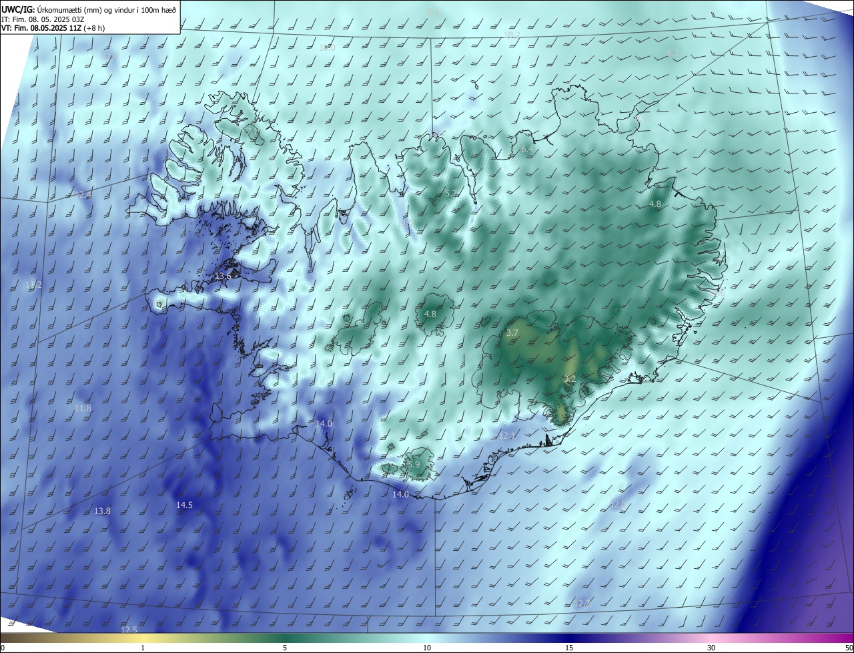Click the 4.8 value in northeast Iceland
Viewport: 854px width, 653px height.
coord(655,204)
